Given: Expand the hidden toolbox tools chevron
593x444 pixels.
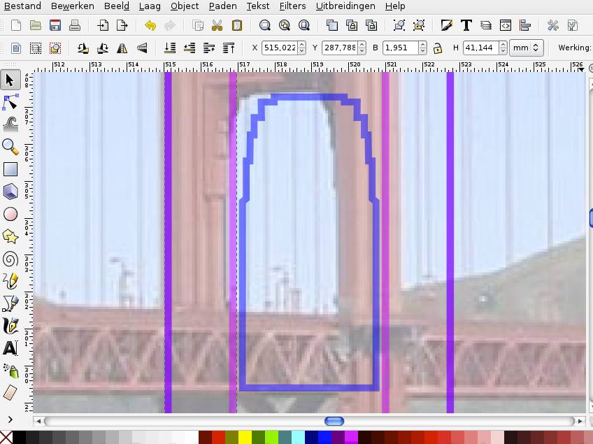Looking at the screenshot, I should click(10, 420).
